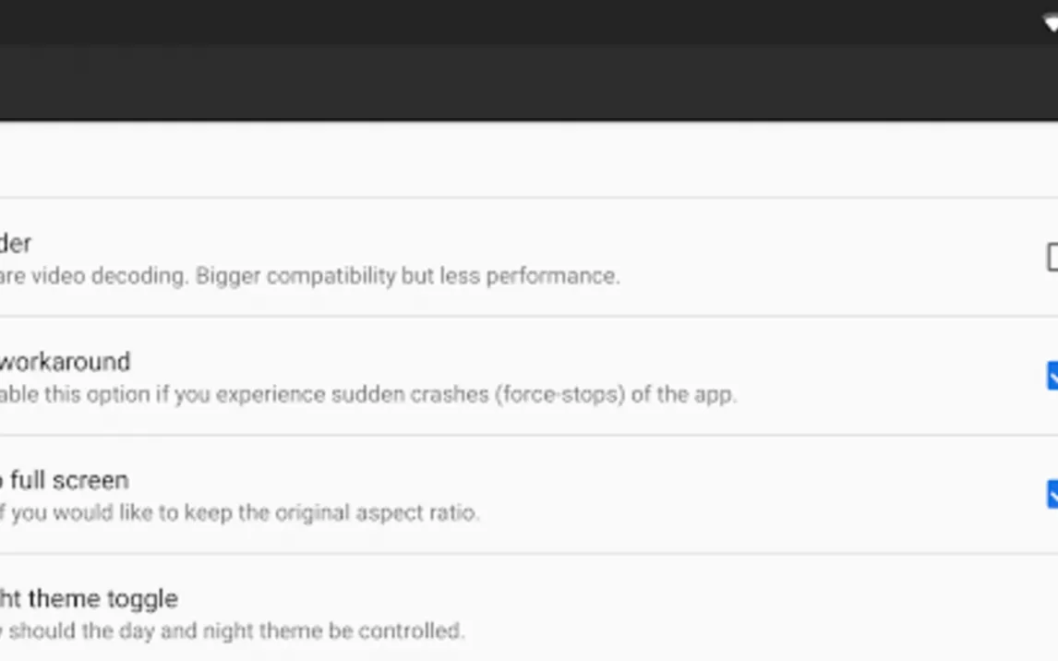Tap the Wi-Fi signal icon in status bar
Viewport: 1058px width, 661px height.
tap(1051, 24)
